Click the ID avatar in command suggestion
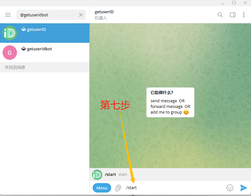The height and width of the screenshot is (196, 251). pyautogui.click(x=97, y=175)
